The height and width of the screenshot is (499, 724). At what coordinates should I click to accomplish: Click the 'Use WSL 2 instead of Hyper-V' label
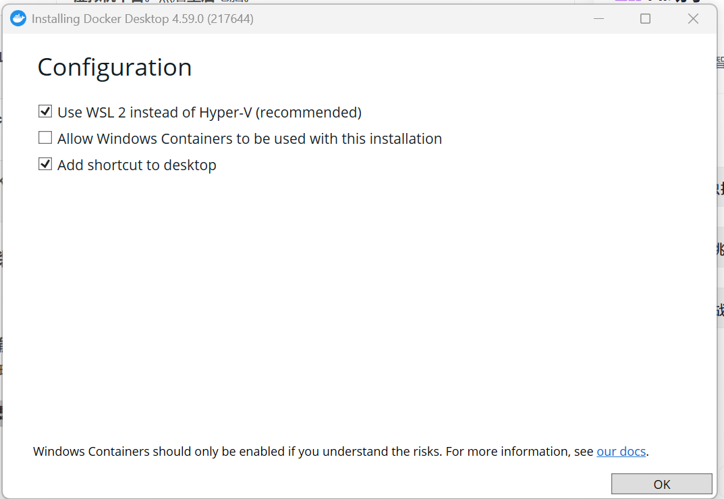(x=210, y=112)
